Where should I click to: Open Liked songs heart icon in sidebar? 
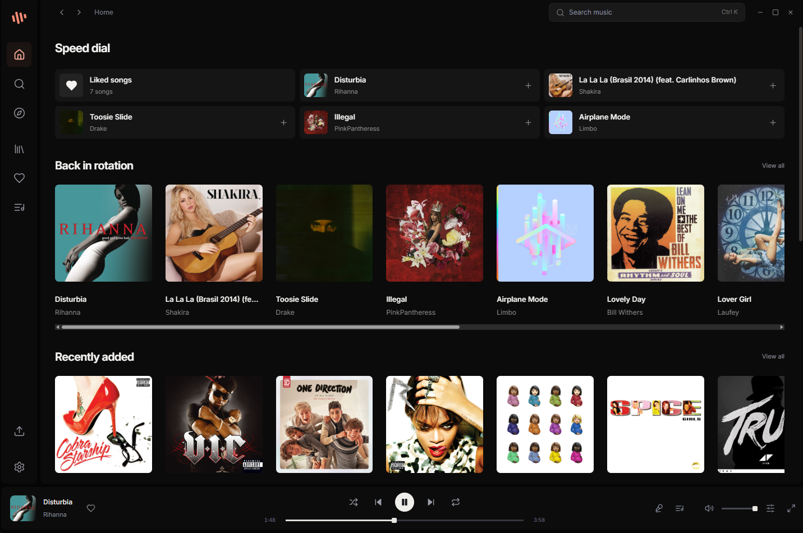point(19,178)
